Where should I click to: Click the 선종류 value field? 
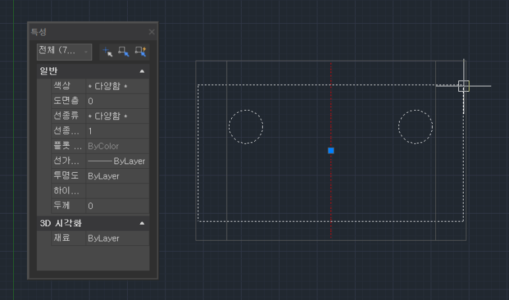pos(117,116)
